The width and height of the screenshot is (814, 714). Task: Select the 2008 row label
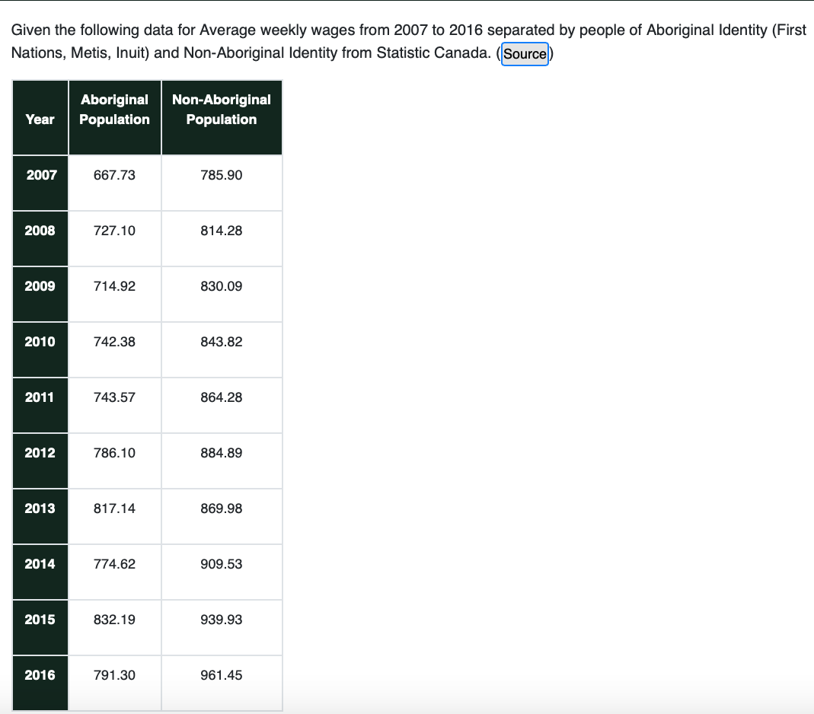point(39,230)
